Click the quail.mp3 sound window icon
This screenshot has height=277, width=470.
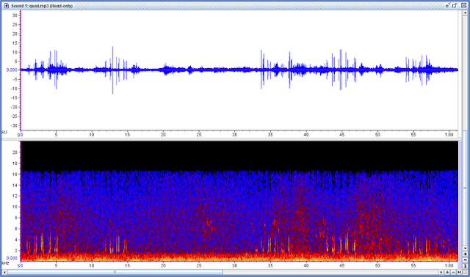pyautogui.click(x=7, y=6)
